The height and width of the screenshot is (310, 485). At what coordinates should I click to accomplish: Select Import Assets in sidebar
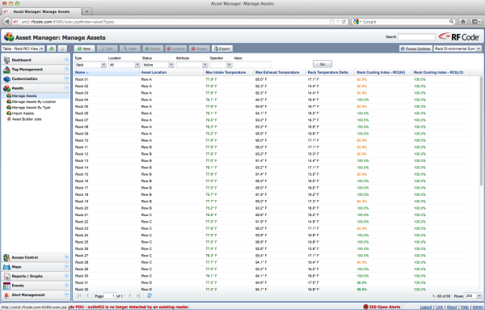click(23, 113)
